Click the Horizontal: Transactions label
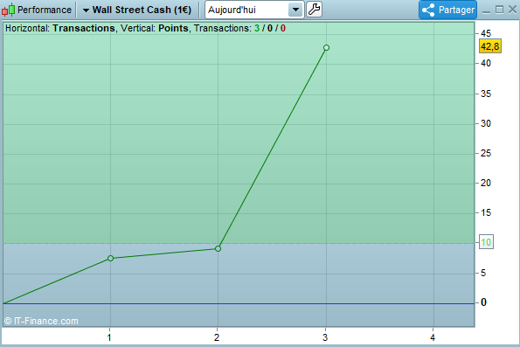This screenshot has height=347, width=520. tap(60, 28)
